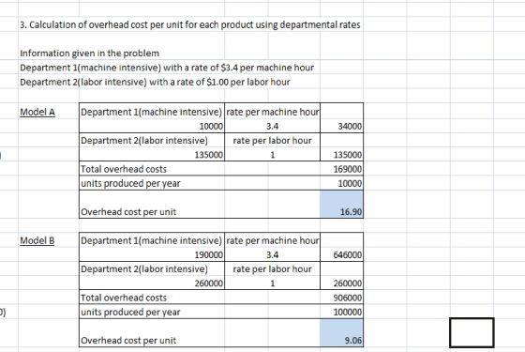Click the 'Model B' label cell

tap(37, 240)
